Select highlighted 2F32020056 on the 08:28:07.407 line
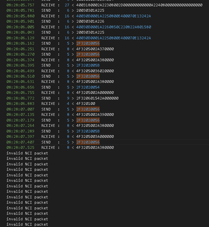 (x=88, y=142)
